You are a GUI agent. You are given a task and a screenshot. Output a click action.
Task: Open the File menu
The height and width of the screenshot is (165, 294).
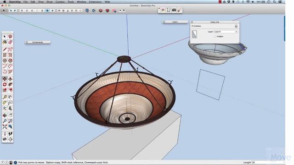click(26, 2)
